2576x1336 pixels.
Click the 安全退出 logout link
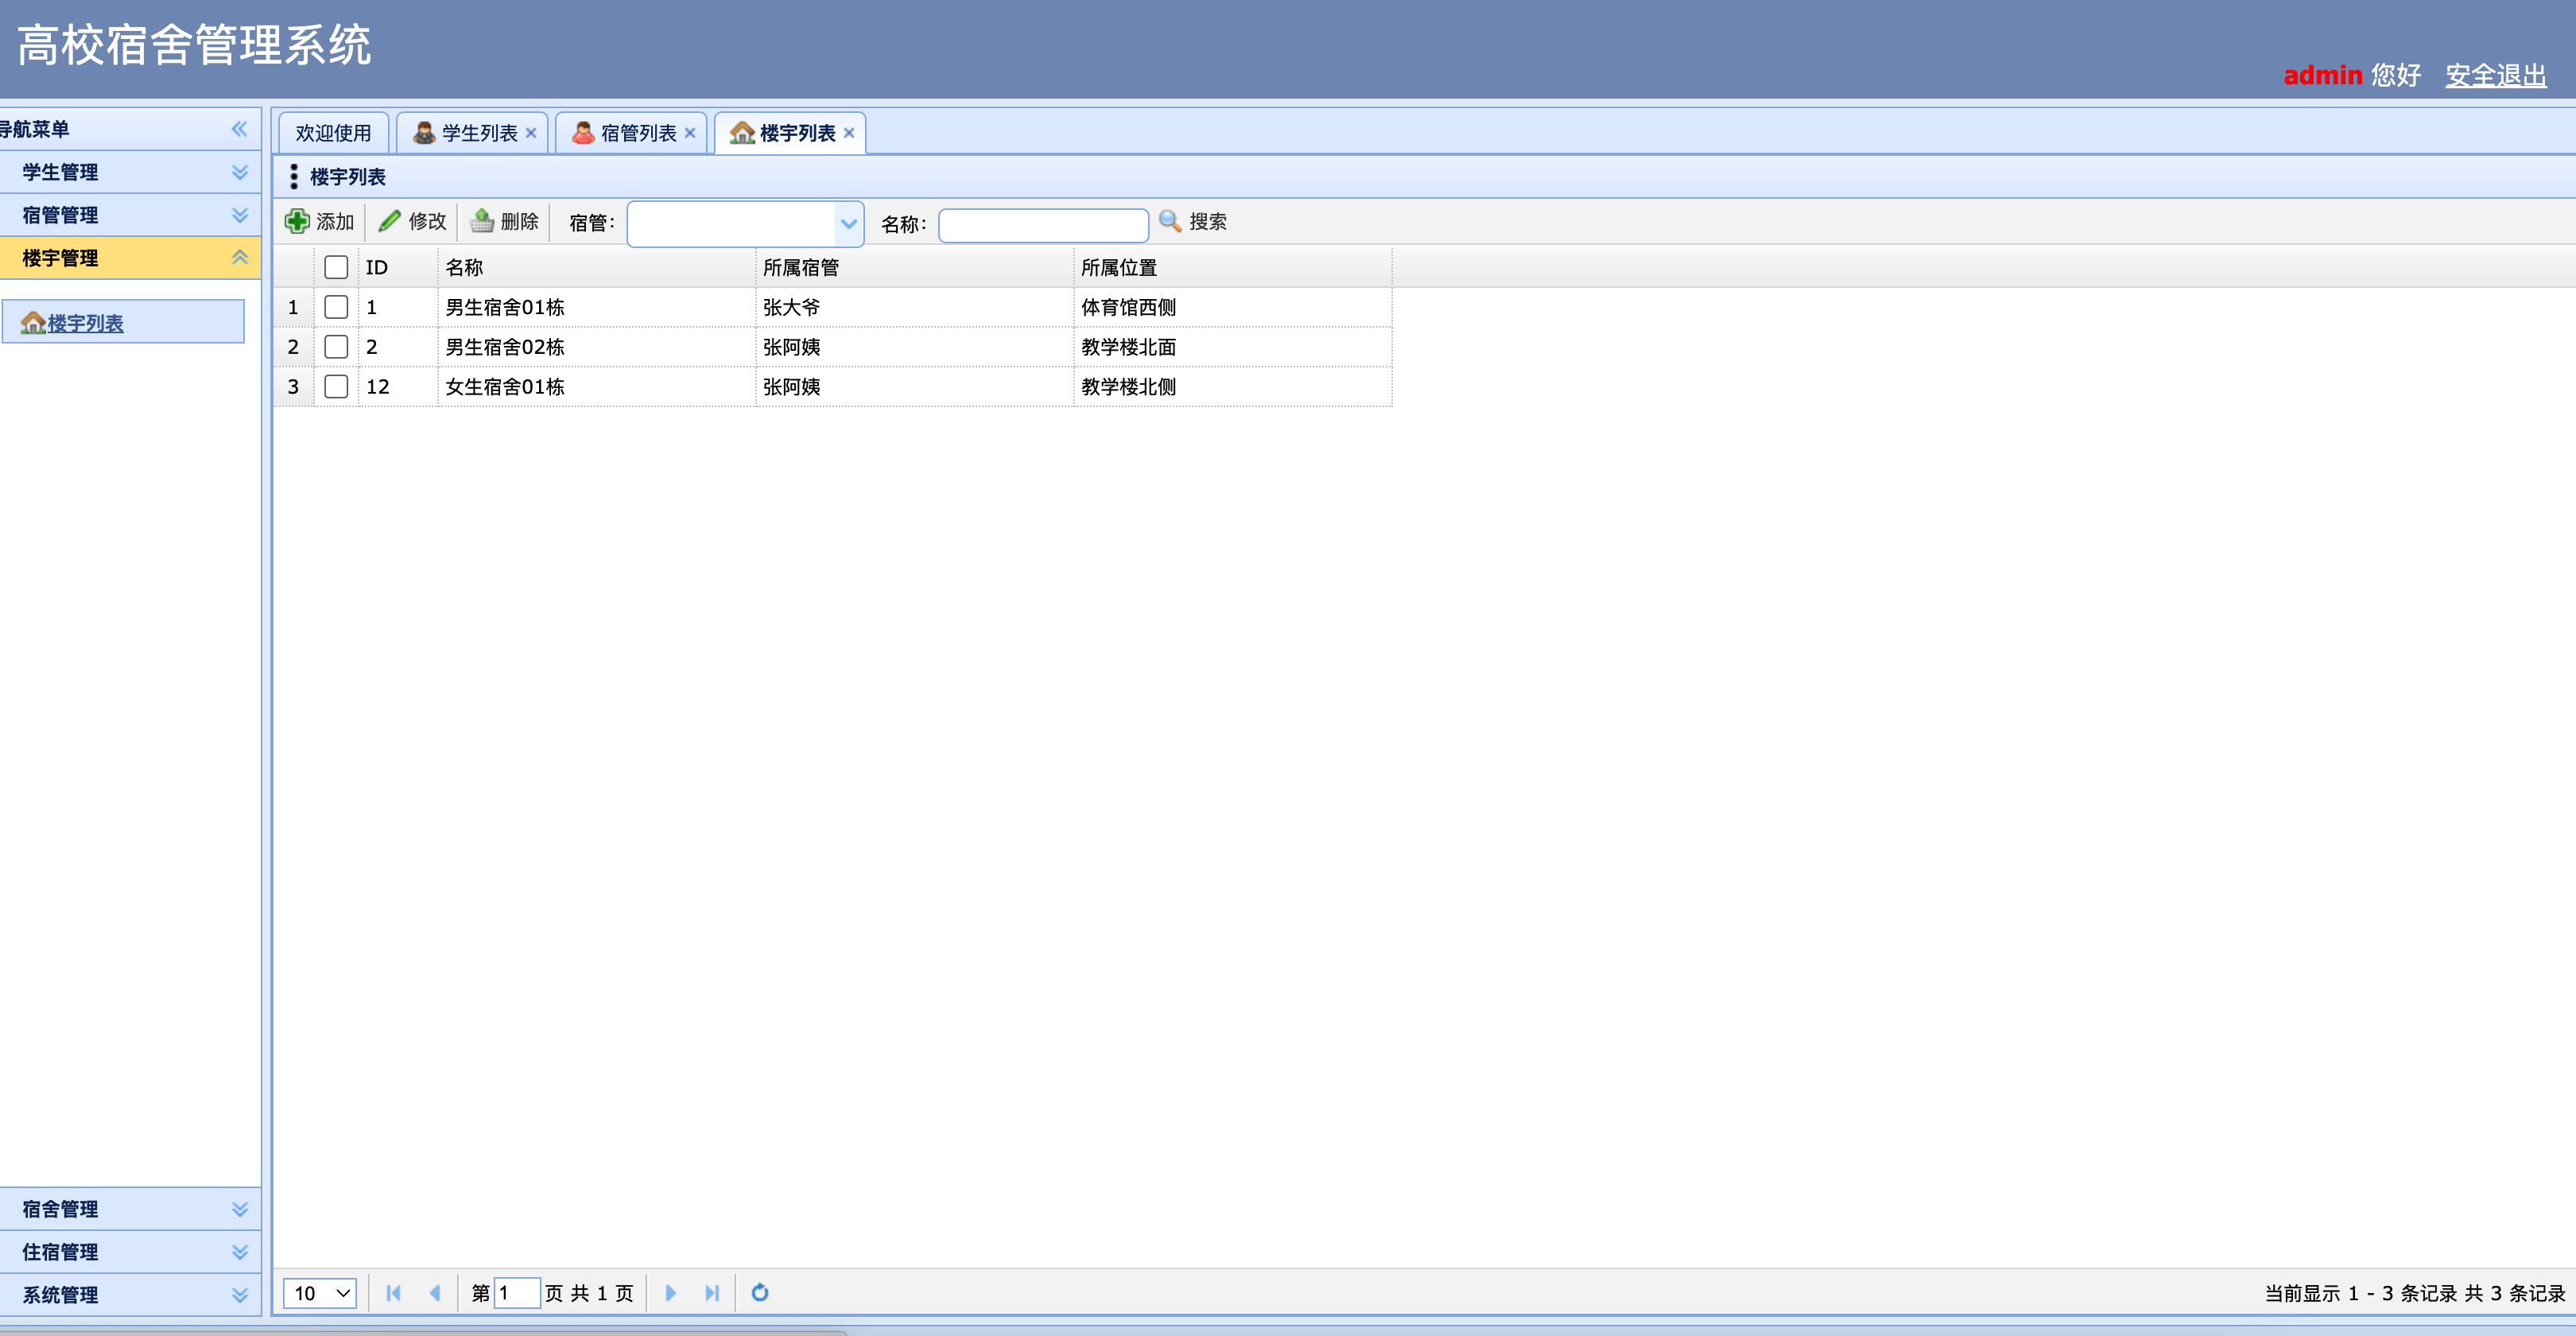2495,76
